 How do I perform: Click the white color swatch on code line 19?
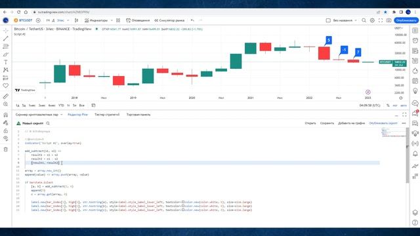[x=183, y=202]
